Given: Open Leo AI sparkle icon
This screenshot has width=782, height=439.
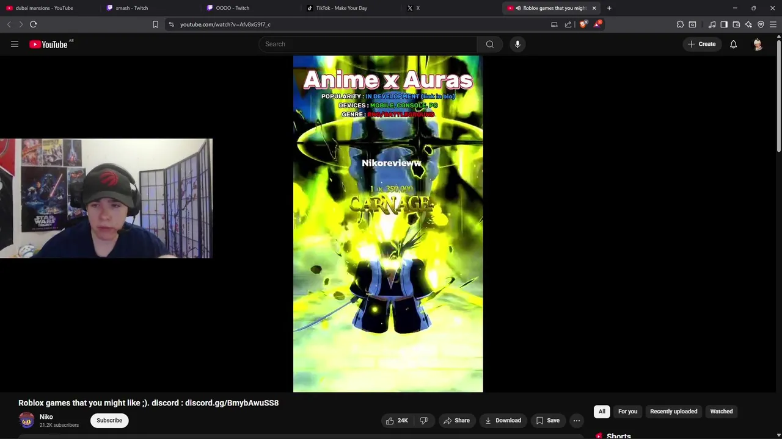Looking at the screenshot, I should coord(748,24).
